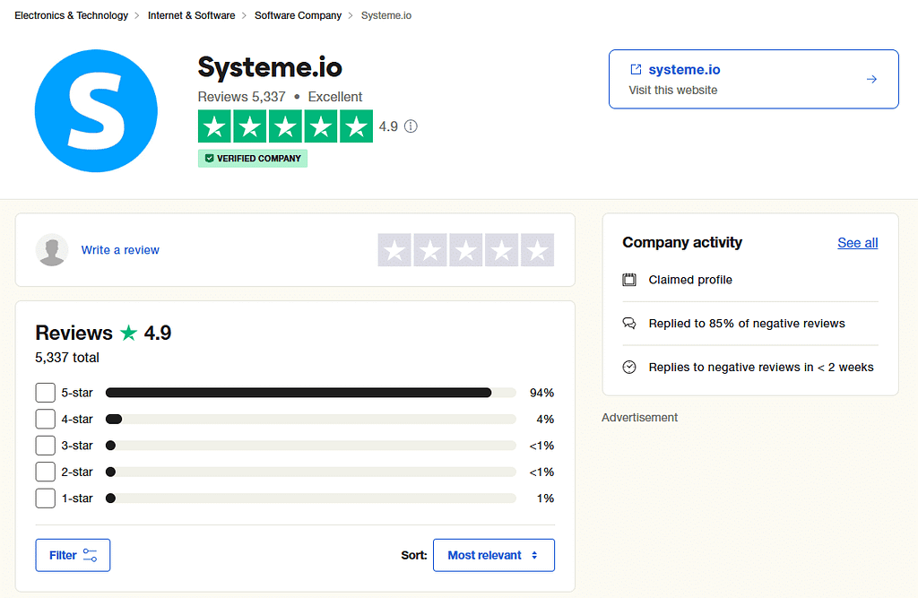This screenshot has width=918, height=598.
Task: Click the Reviews 5,337 count text
Action: coord(242,97)
